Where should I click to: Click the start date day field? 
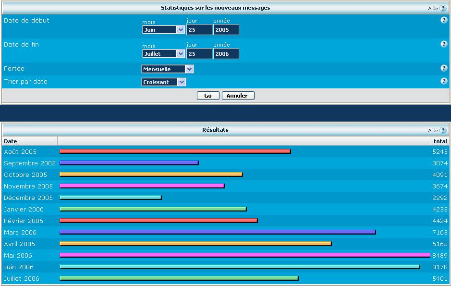tap(199, 30)
